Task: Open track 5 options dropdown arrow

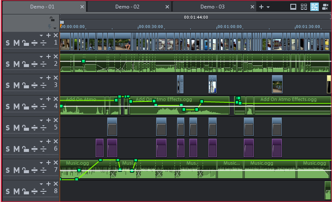Action: [41, 121]
